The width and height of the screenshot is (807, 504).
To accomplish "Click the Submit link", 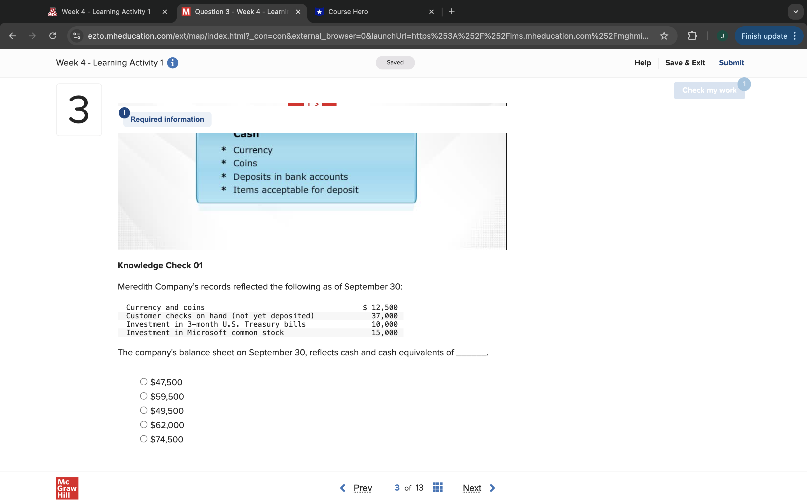I will [x=731, y=63].
